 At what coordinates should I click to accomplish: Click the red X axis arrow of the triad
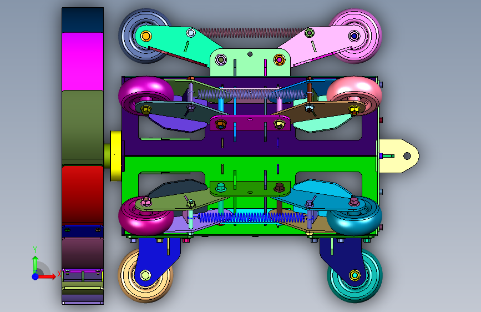pos(48,276)
